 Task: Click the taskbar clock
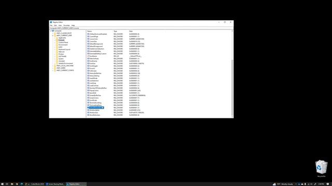point(321,184)
